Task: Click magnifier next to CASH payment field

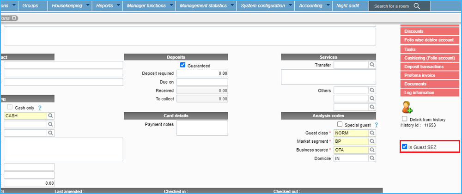Action: (51, 116)
